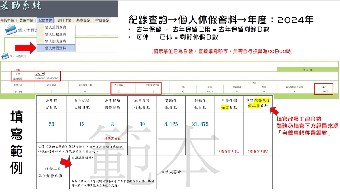Click the 未休 value 21.875 in system table
Image resolution: width=340 pixels, height=192 pixels.
[x=325, y=91]
